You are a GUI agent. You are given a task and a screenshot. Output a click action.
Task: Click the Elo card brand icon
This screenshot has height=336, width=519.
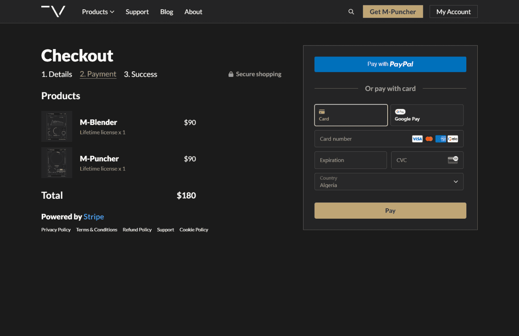pyautogui.click(x=453, y=139)
